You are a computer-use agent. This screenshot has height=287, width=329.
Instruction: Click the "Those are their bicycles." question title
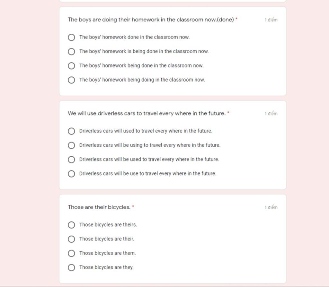pos(99,207)
